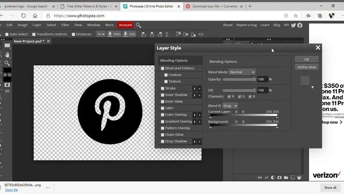This screenshot has width=344, height=194.
Task: Add another Stroke effect with plus
Action: tap(199, 88)
